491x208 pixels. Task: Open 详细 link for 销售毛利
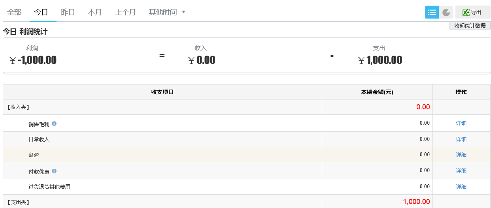(x=461, y=123)
